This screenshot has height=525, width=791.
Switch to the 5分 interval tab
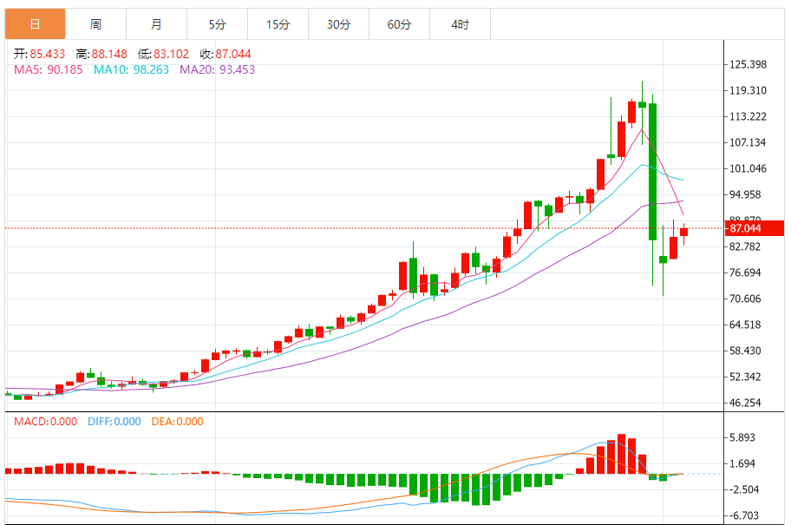click(x=217, y=24)
